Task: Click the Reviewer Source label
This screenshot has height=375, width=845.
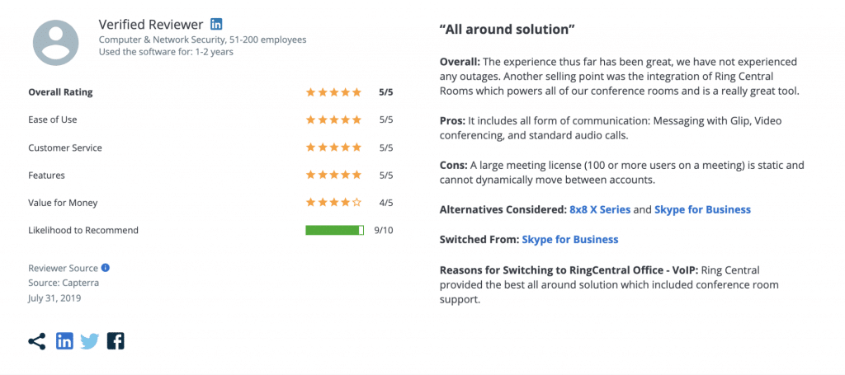Action: [63, 268]
